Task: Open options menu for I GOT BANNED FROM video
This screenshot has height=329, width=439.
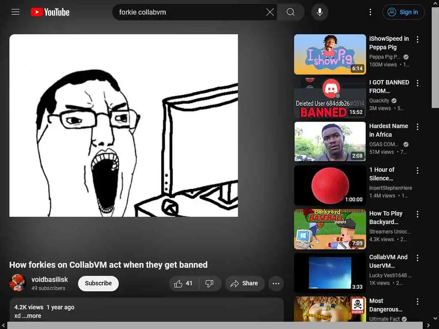Action: tap(418, 83)
